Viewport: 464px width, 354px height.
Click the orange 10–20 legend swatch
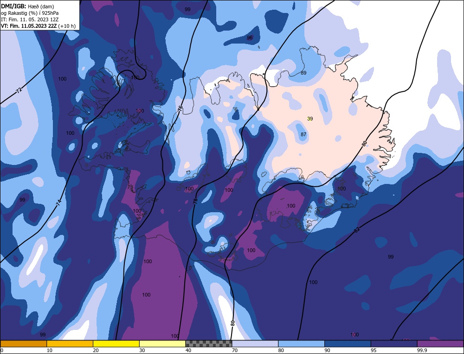(70, 344)
